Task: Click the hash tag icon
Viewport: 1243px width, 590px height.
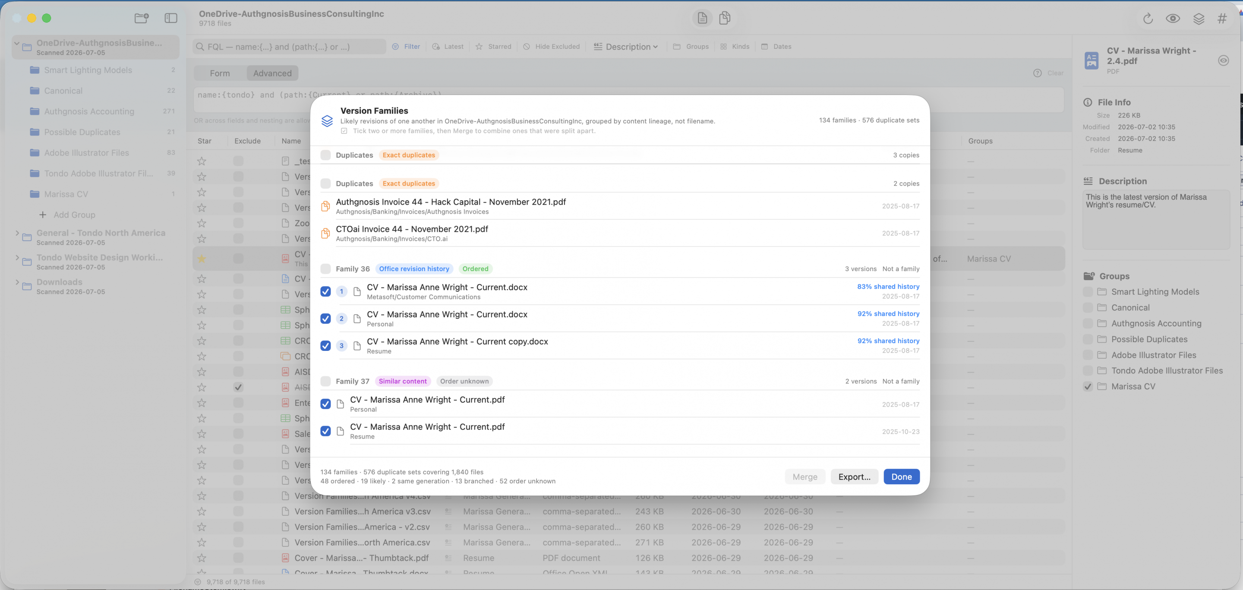Action: coord(1222,19)
